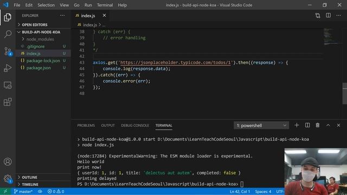
Task: Click the index.js breadcrumb item
Action: [x=87, y=24]
